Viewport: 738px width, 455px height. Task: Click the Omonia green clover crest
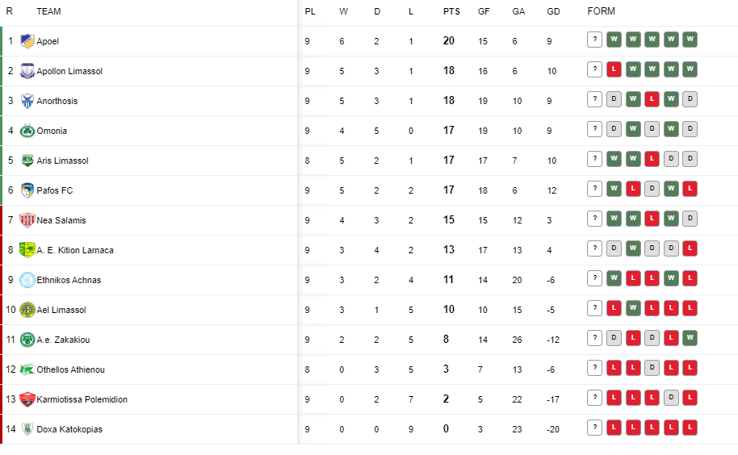tap(27, 131)
